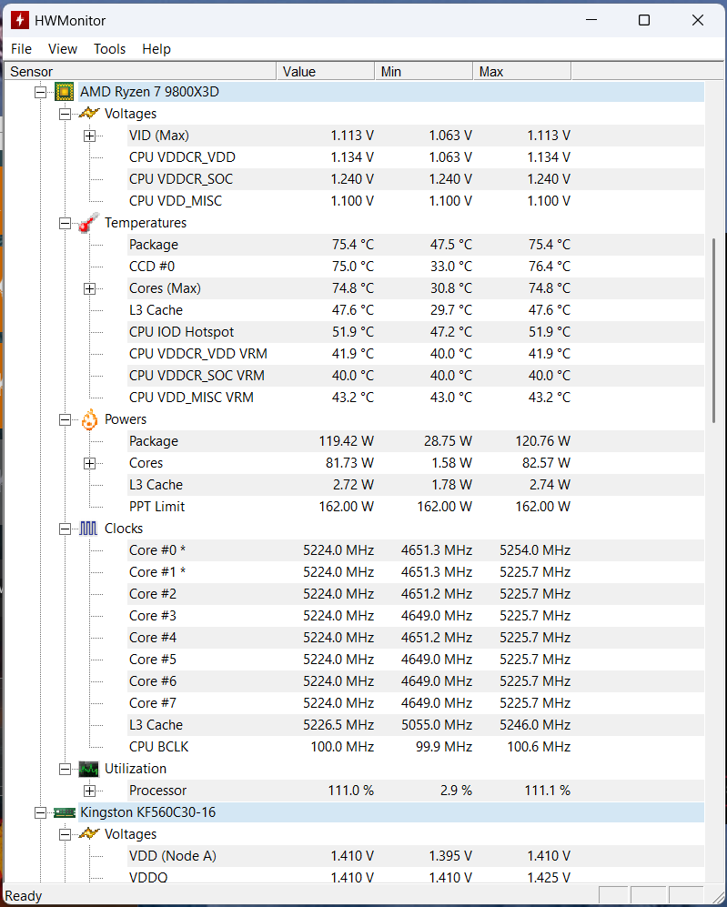Select the Core #0 * clock row

click(x=415, y=550)
